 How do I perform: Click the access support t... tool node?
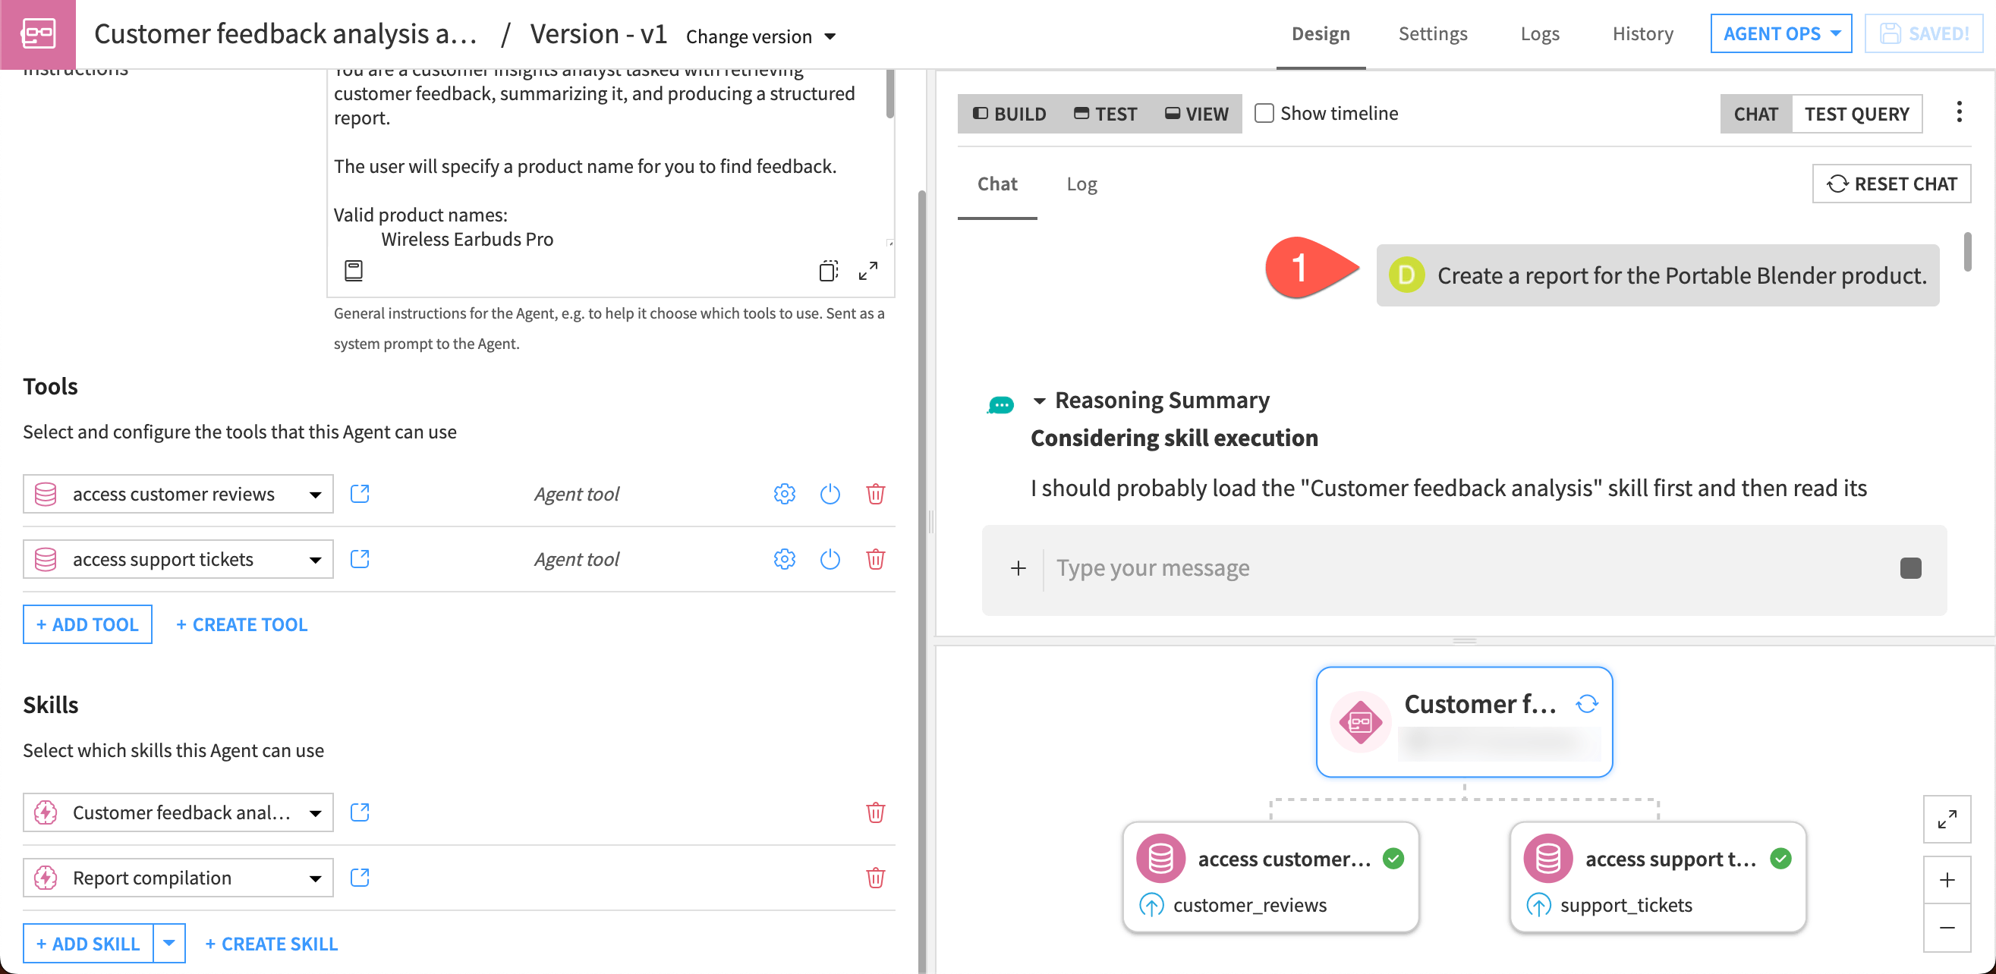[1658, 875]
